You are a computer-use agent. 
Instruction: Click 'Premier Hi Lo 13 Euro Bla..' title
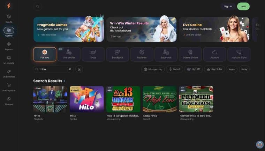point(196,116)
